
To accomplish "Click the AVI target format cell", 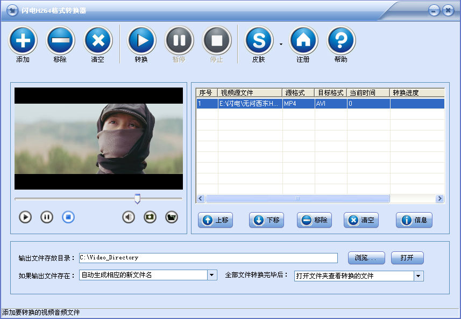I will 331,104.
